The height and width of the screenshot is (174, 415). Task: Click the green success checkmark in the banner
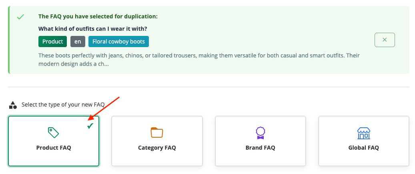(x=20, y=17)
